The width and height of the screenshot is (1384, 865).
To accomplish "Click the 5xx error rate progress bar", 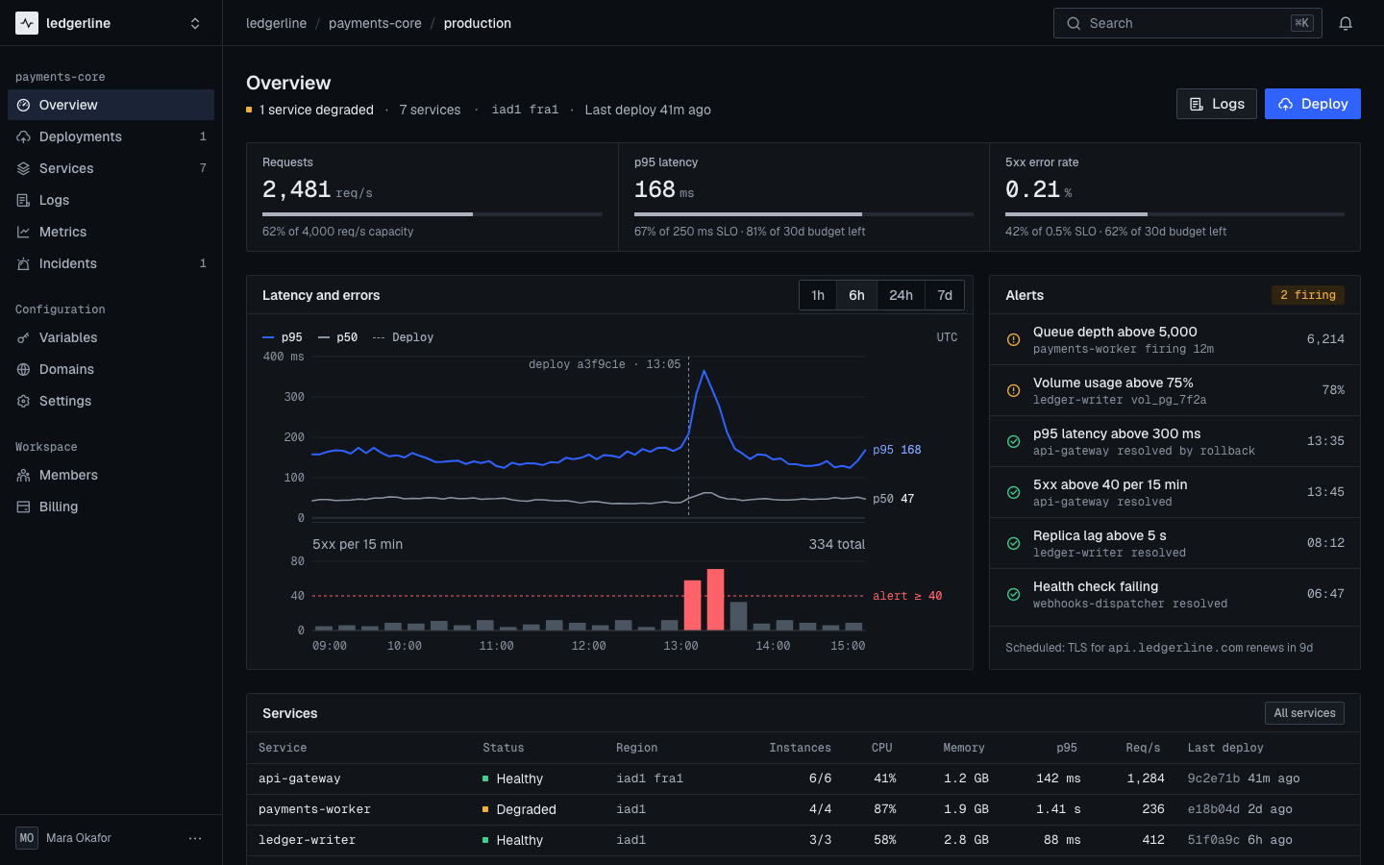I will coord(1174,214).
